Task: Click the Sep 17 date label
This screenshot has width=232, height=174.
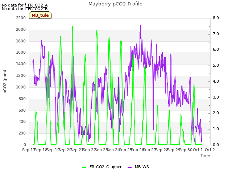Action: point(29,150)
